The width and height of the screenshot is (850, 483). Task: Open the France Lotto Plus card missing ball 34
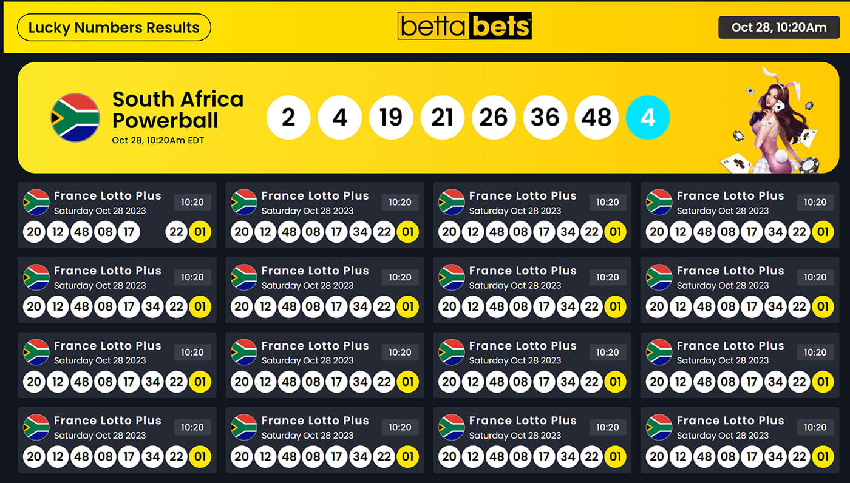click(x=117, y=215)
